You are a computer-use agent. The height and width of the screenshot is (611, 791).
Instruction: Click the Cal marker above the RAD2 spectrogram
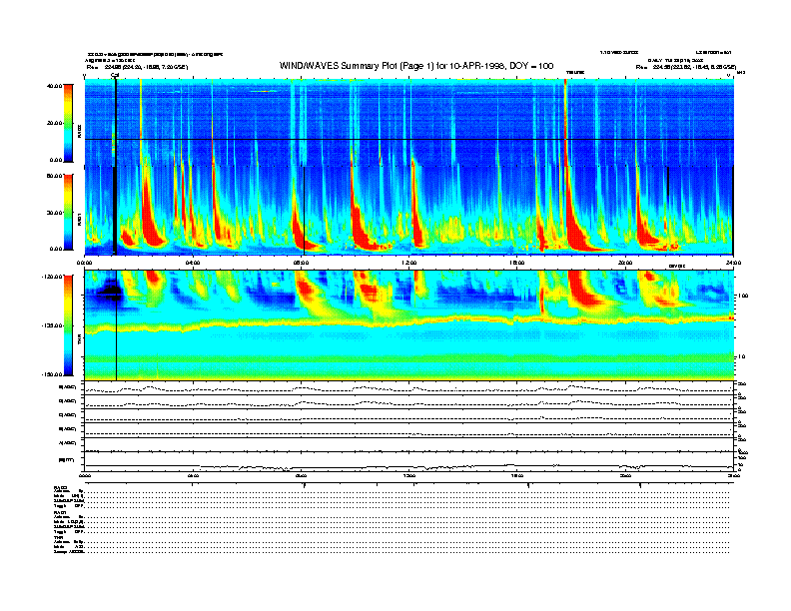[x=115, y=76]
